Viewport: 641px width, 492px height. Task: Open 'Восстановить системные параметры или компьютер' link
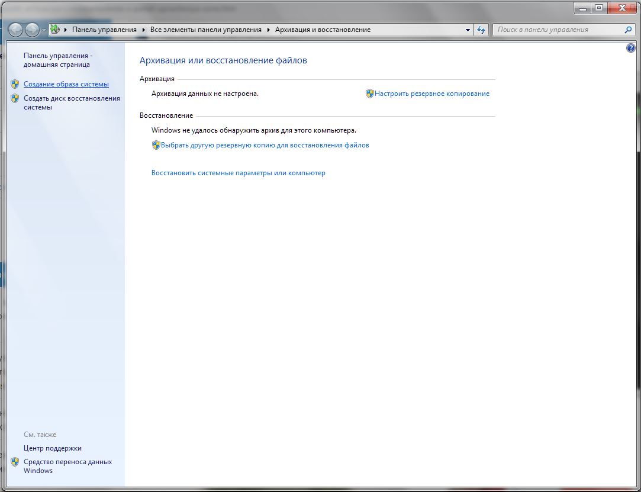coord(239,173)
